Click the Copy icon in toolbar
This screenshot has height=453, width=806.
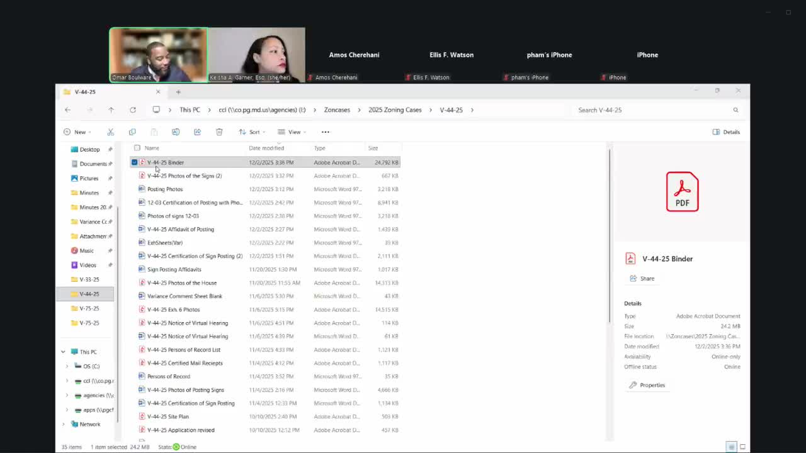click(x=132, y=132)
